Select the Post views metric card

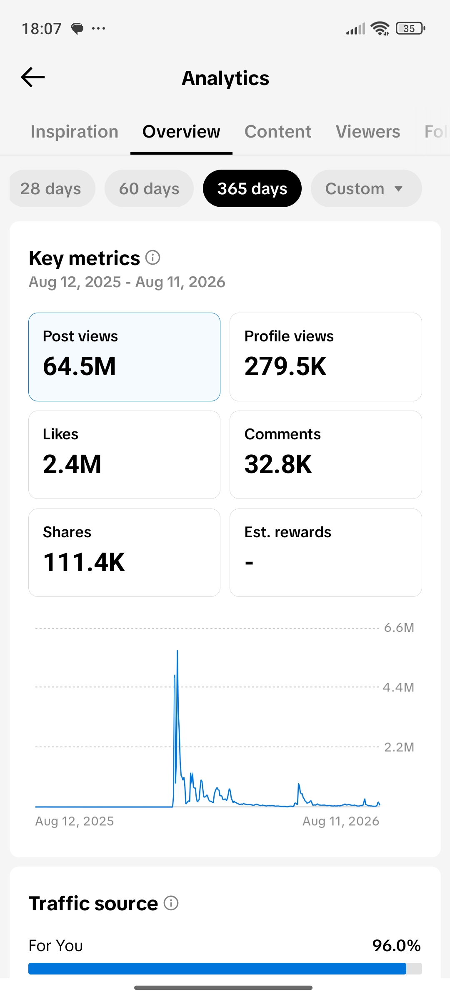(124, 357)
